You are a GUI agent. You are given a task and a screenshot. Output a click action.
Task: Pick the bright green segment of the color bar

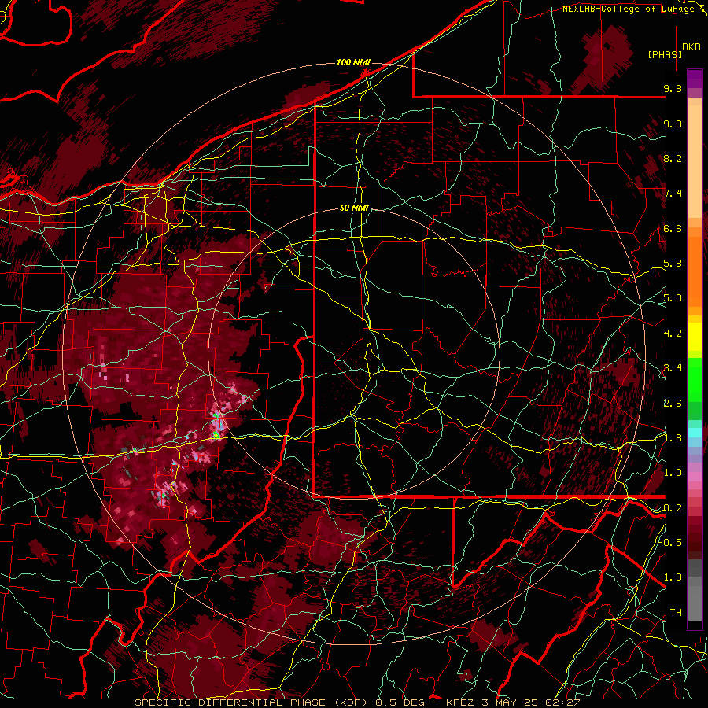[695, 379]
